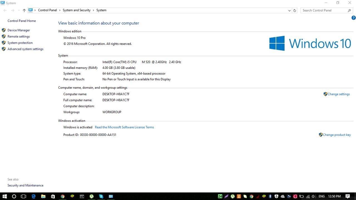Open Google Chrome from taskbar
Image resolution: width=356 pixels, height=200 pixels.
click(63, 196)
